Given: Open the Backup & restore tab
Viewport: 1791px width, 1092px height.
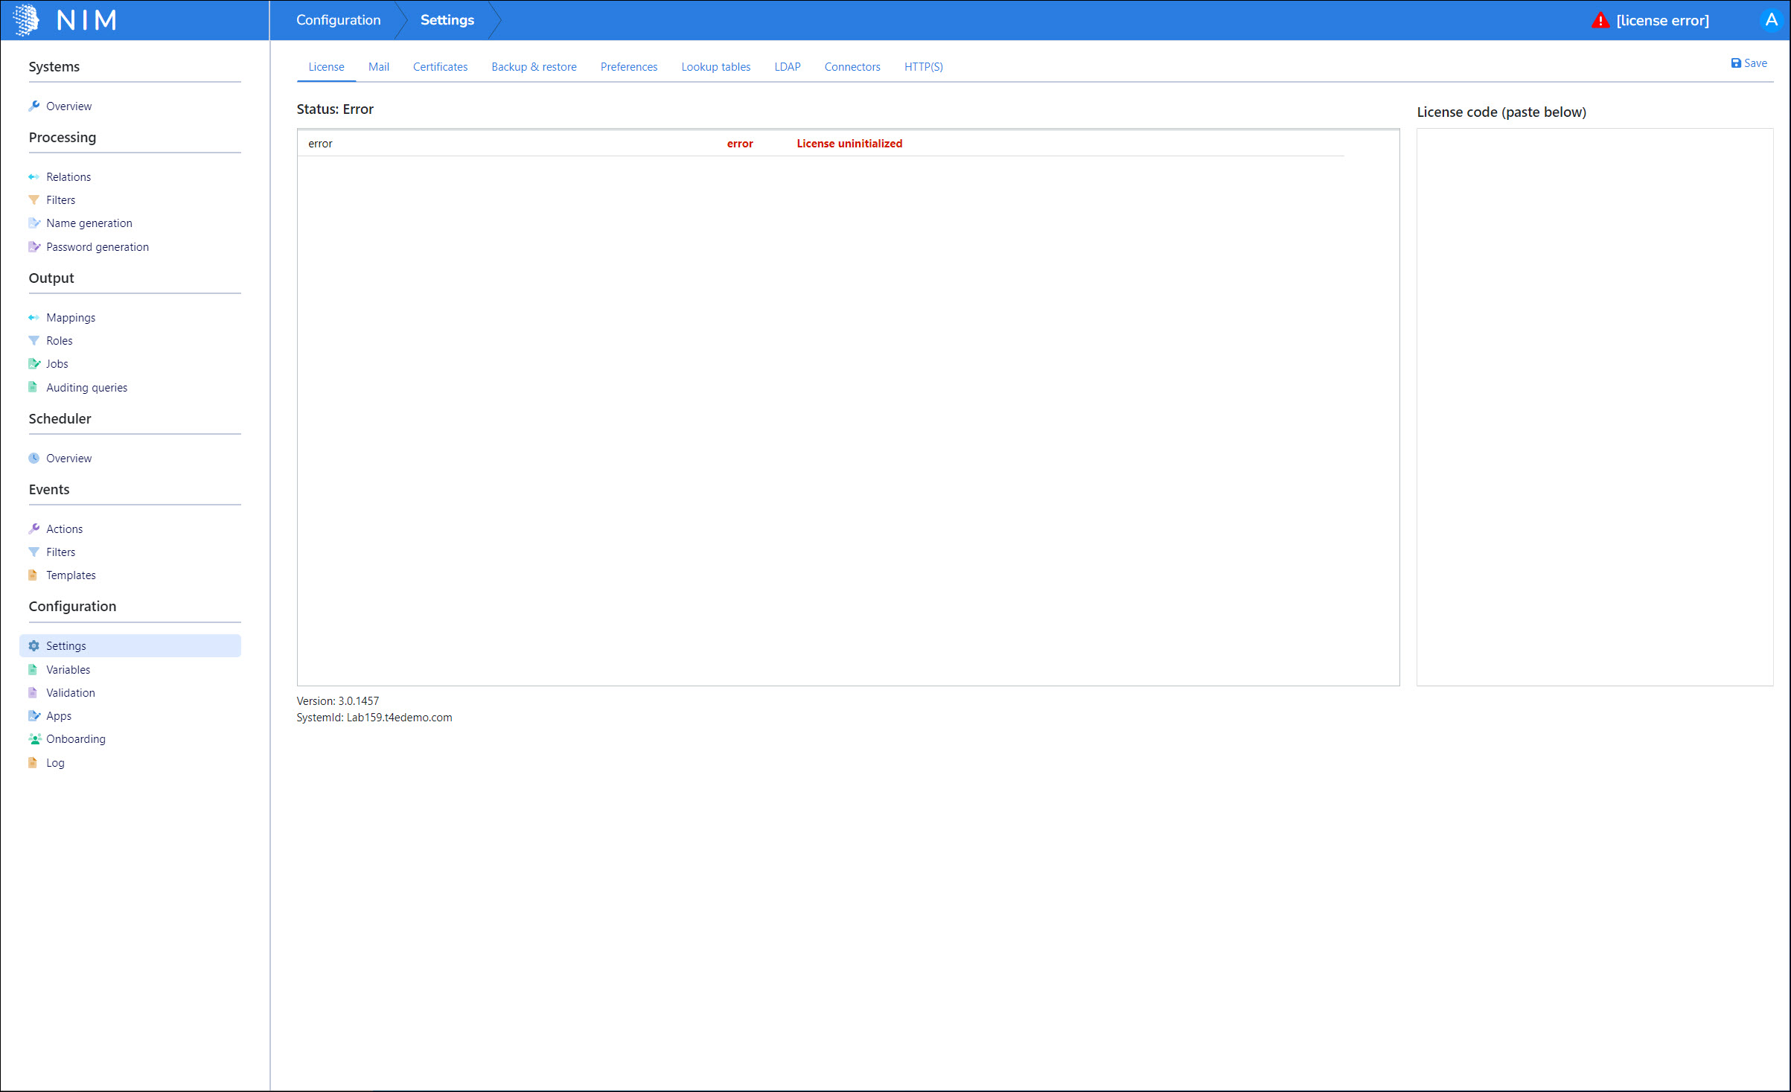Looking at the screenshot, I should [534, 67].
